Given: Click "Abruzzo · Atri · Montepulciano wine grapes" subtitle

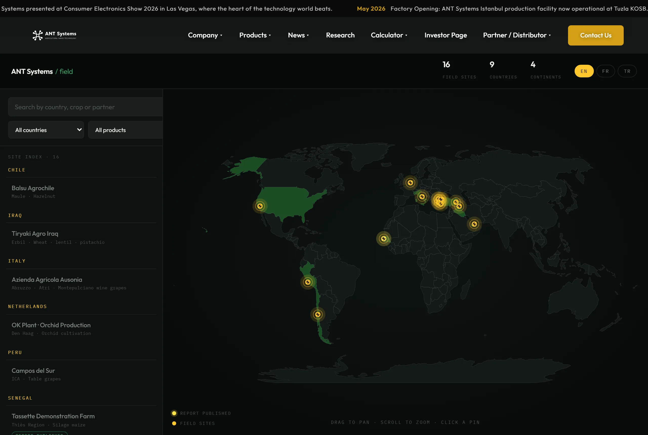Looking at the screenshot, I should tap(69, 288).
